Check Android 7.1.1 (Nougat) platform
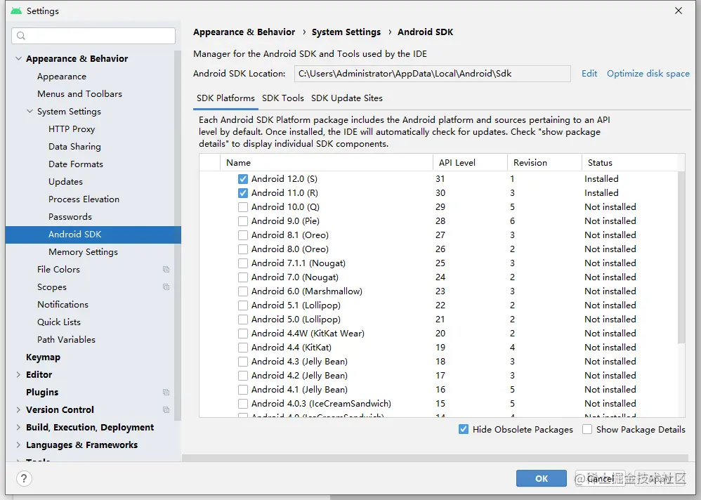The height and width of the screenshot is (500, 701). pos(243,263)
